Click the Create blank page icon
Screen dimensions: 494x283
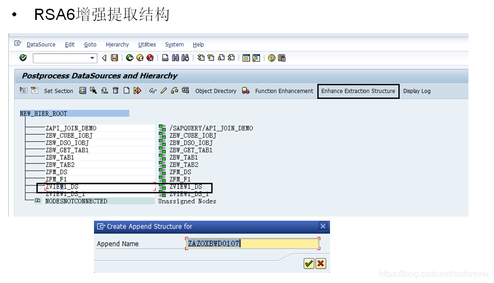coord(126,91)
